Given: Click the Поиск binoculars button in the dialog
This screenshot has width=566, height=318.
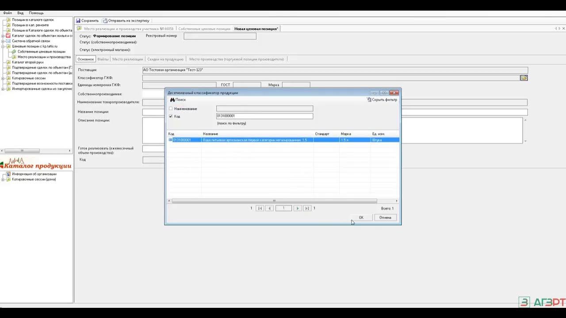Looking at the screenshot, I should [178, 100].
